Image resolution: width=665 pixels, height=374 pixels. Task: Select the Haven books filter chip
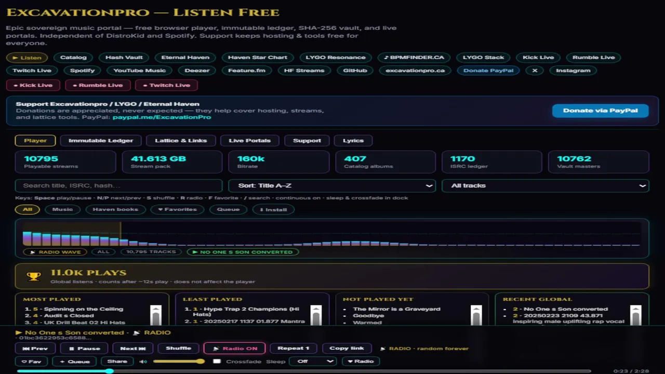point(115,209)
